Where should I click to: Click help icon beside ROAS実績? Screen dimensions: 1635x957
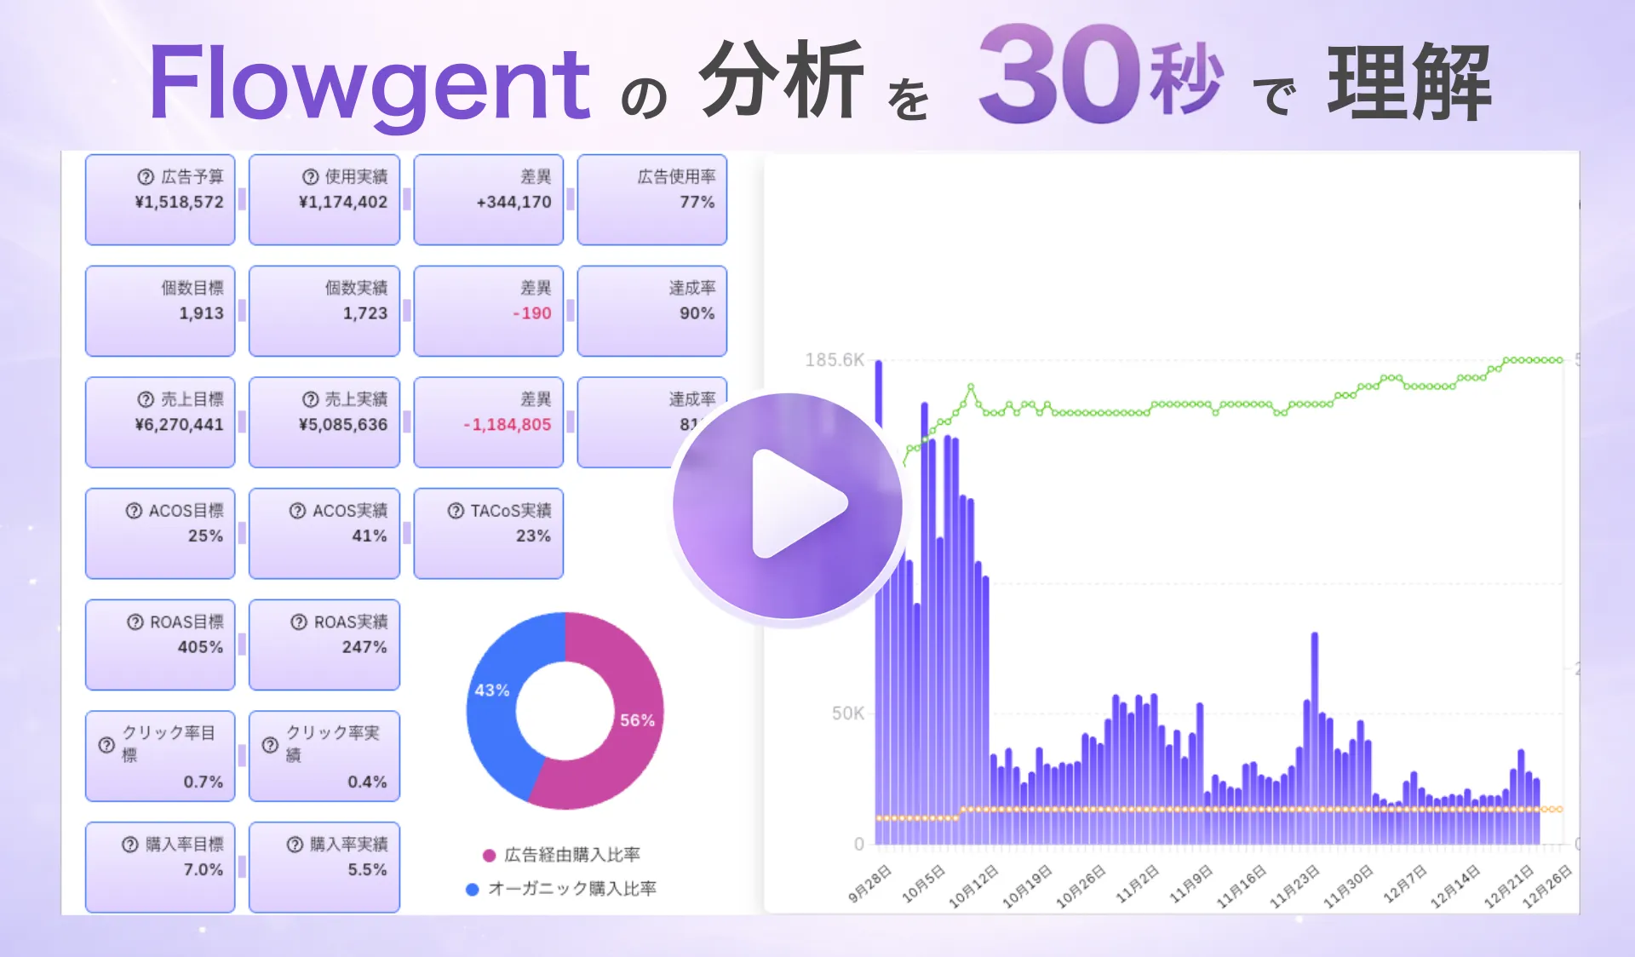(299, 622)
